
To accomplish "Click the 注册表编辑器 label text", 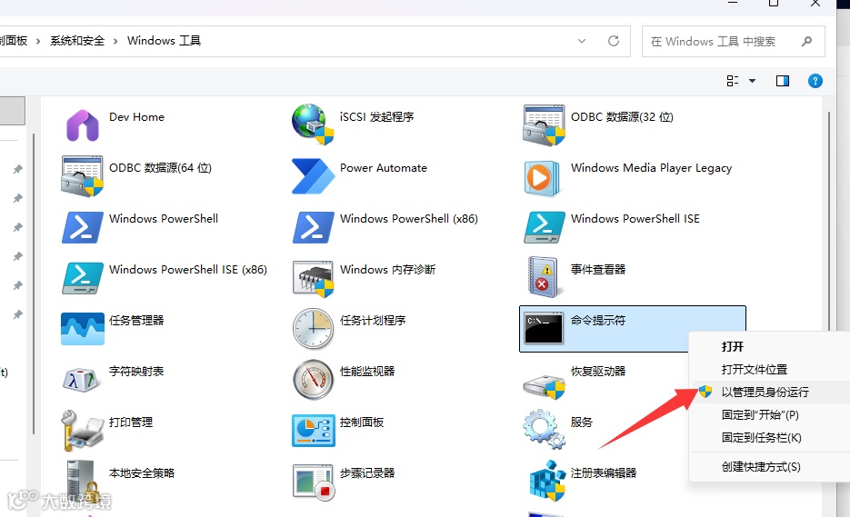I will (x=604, y=473).
